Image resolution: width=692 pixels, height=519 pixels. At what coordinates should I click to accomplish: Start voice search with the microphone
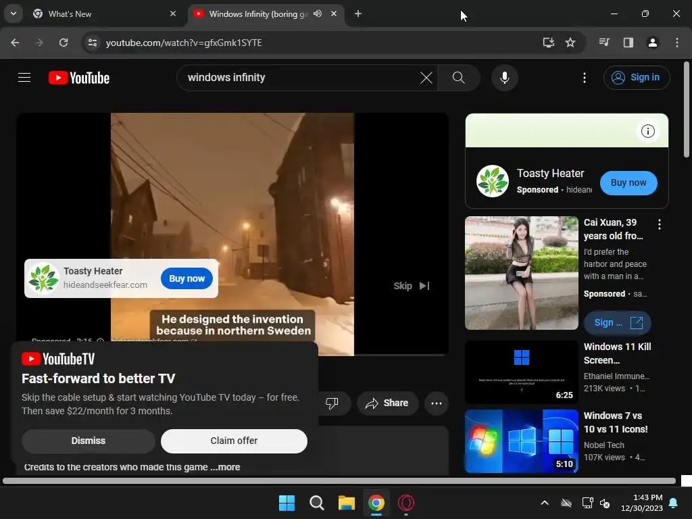pos(504,78)
